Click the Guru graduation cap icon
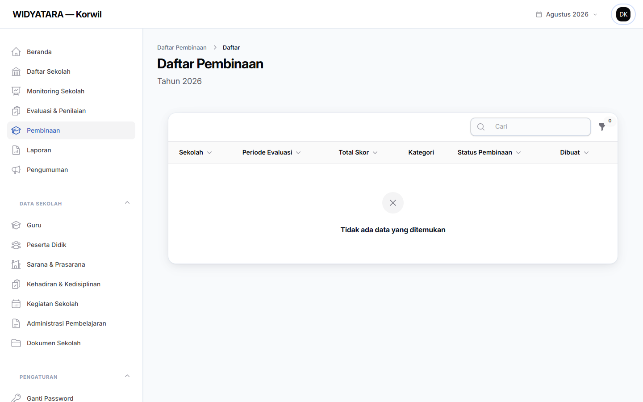Viewport: 643px width, 402px height. (16, 225)
